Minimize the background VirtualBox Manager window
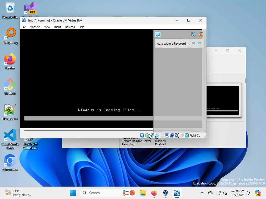The width and height of the screenshot is (266, 199). [x=216, y=51]
